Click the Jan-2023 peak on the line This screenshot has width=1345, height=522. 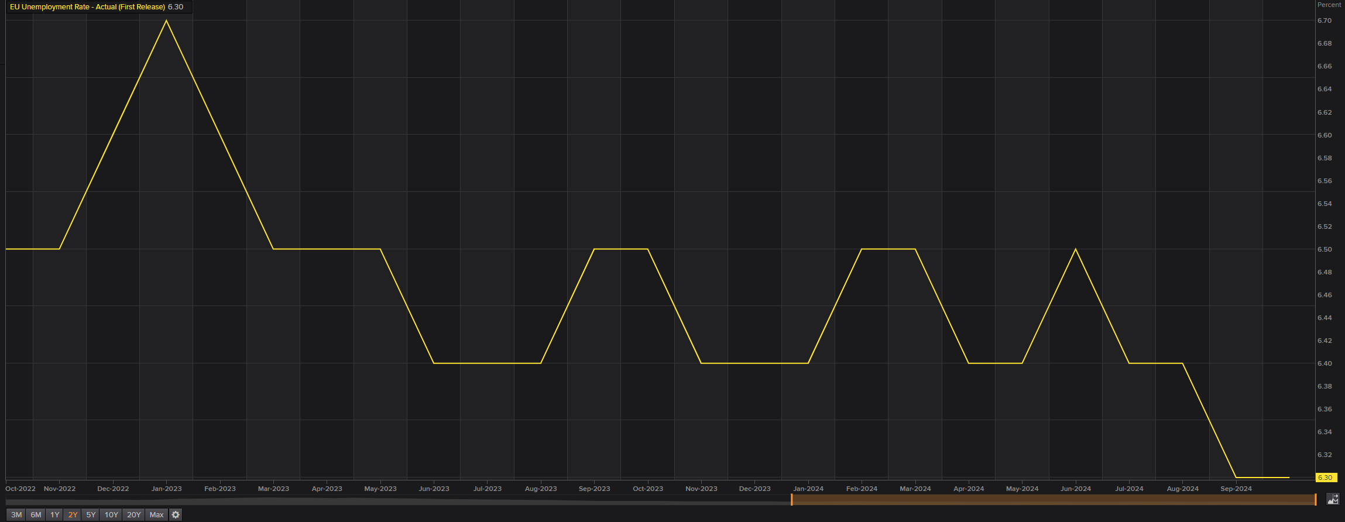(167, 21)
